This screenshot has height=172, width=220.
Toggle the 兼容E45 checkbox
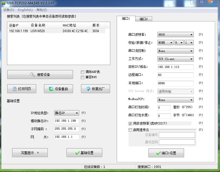[83, 77]
